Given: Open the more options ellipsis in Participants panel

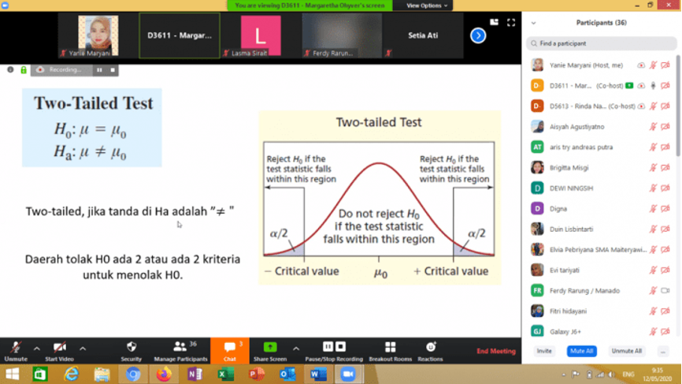Looking at the screenshot, I should point(663,351).
